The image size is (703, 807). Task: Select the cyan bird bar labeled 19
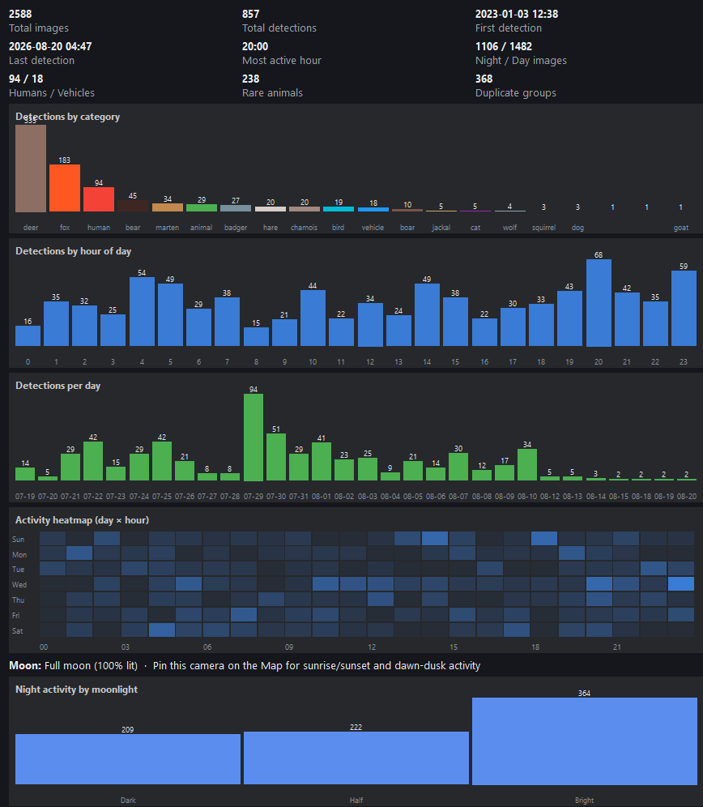coord(338,210)
